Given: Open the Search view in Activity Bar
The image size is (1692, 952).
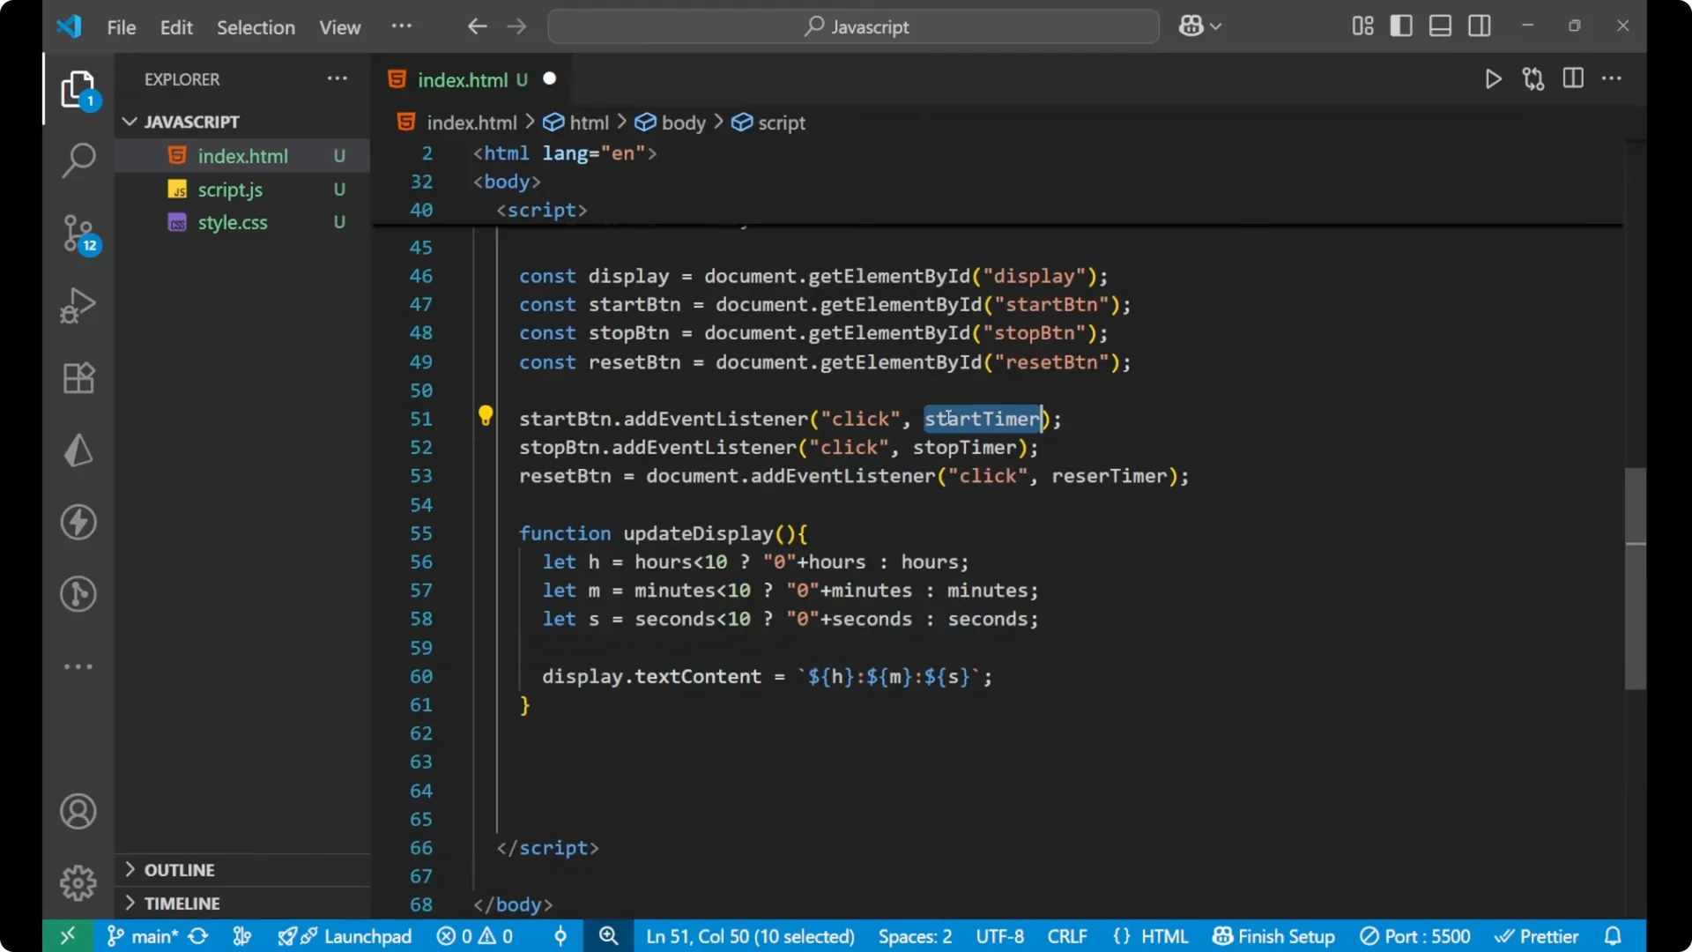Looking at the screenshot, I should coord(78,160).
